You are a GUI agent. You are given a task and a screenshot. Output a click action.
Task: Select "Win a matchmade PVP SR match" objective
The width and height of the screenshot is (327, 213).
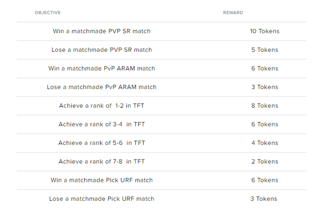click(x=102, y=31)
